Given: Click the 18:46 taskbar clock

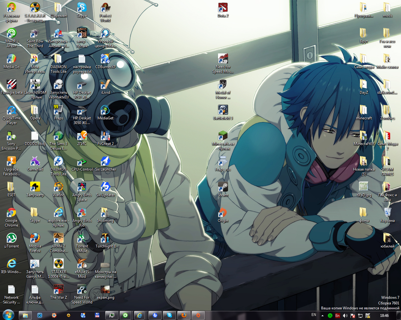Looking at the screenshot, I should click(x=384, y=316).
